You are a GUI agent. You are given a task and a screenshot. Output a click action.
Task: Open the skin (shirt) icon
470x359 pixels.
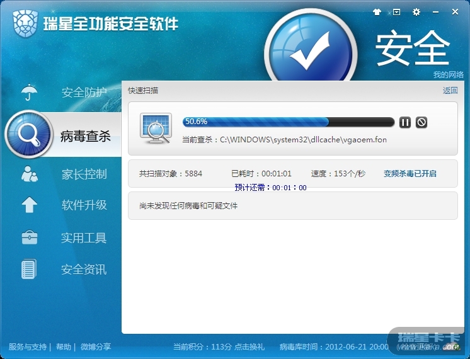pos(377,12)
